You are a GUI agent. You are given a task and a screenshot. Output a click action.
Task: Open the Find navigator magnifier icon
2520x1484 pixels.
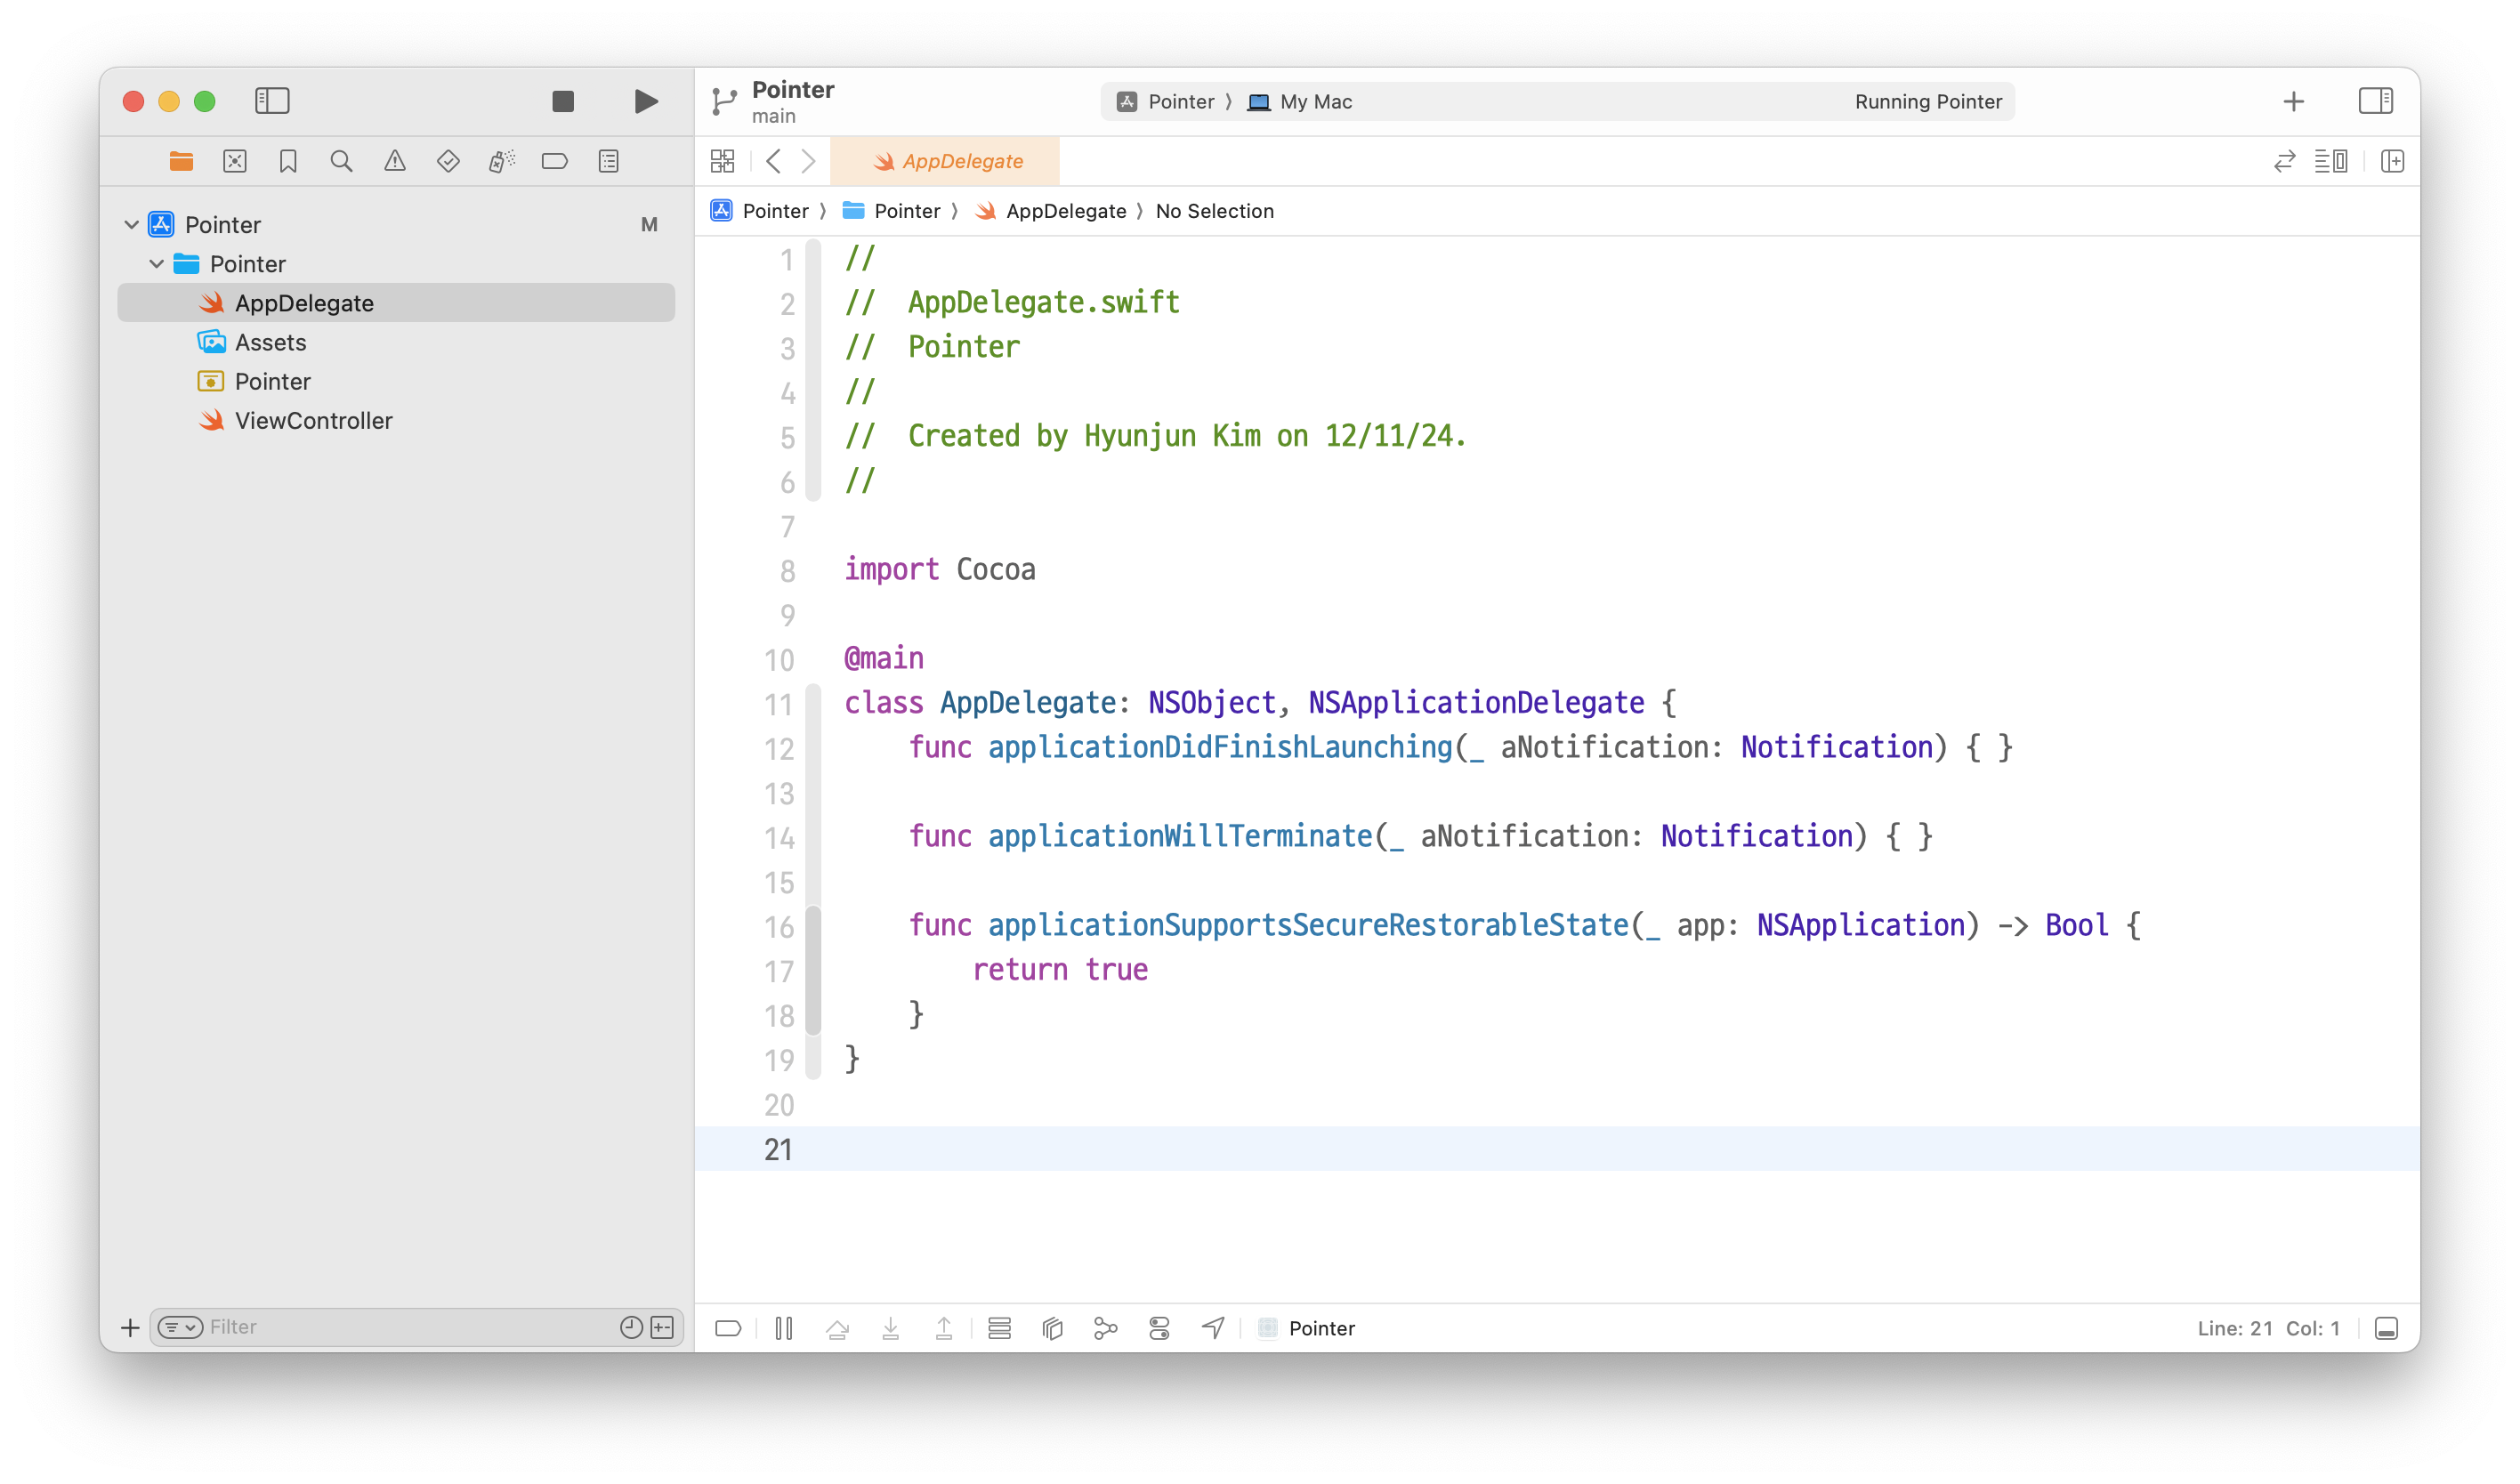click(341, 161)
